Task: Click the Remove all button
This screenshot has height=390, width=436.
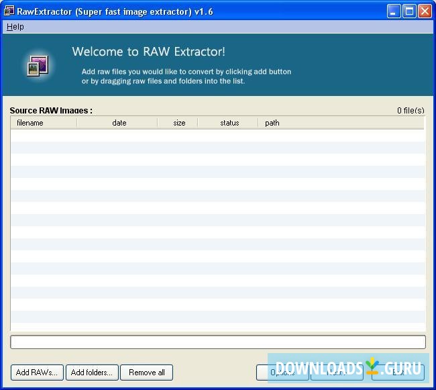Action: pyautogui.click(x=146, y=372)
